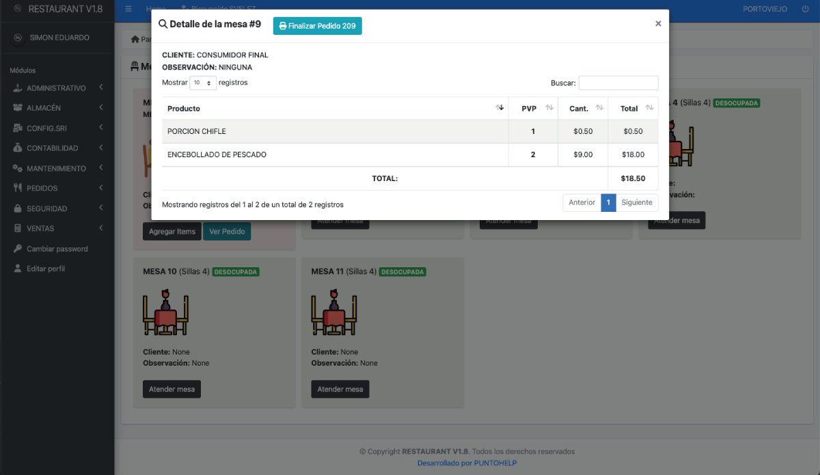Click Finalizar Pedido 209 button

[x=317, y=26]
